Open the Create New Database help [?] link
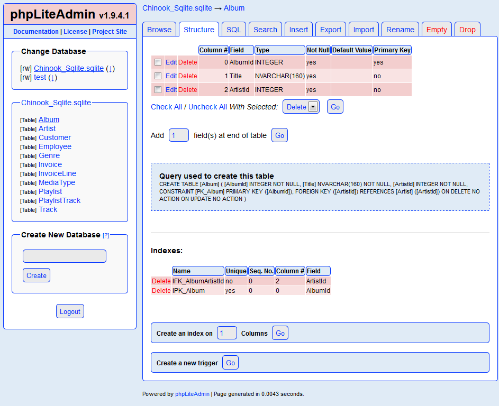 (x=106, y=235)
